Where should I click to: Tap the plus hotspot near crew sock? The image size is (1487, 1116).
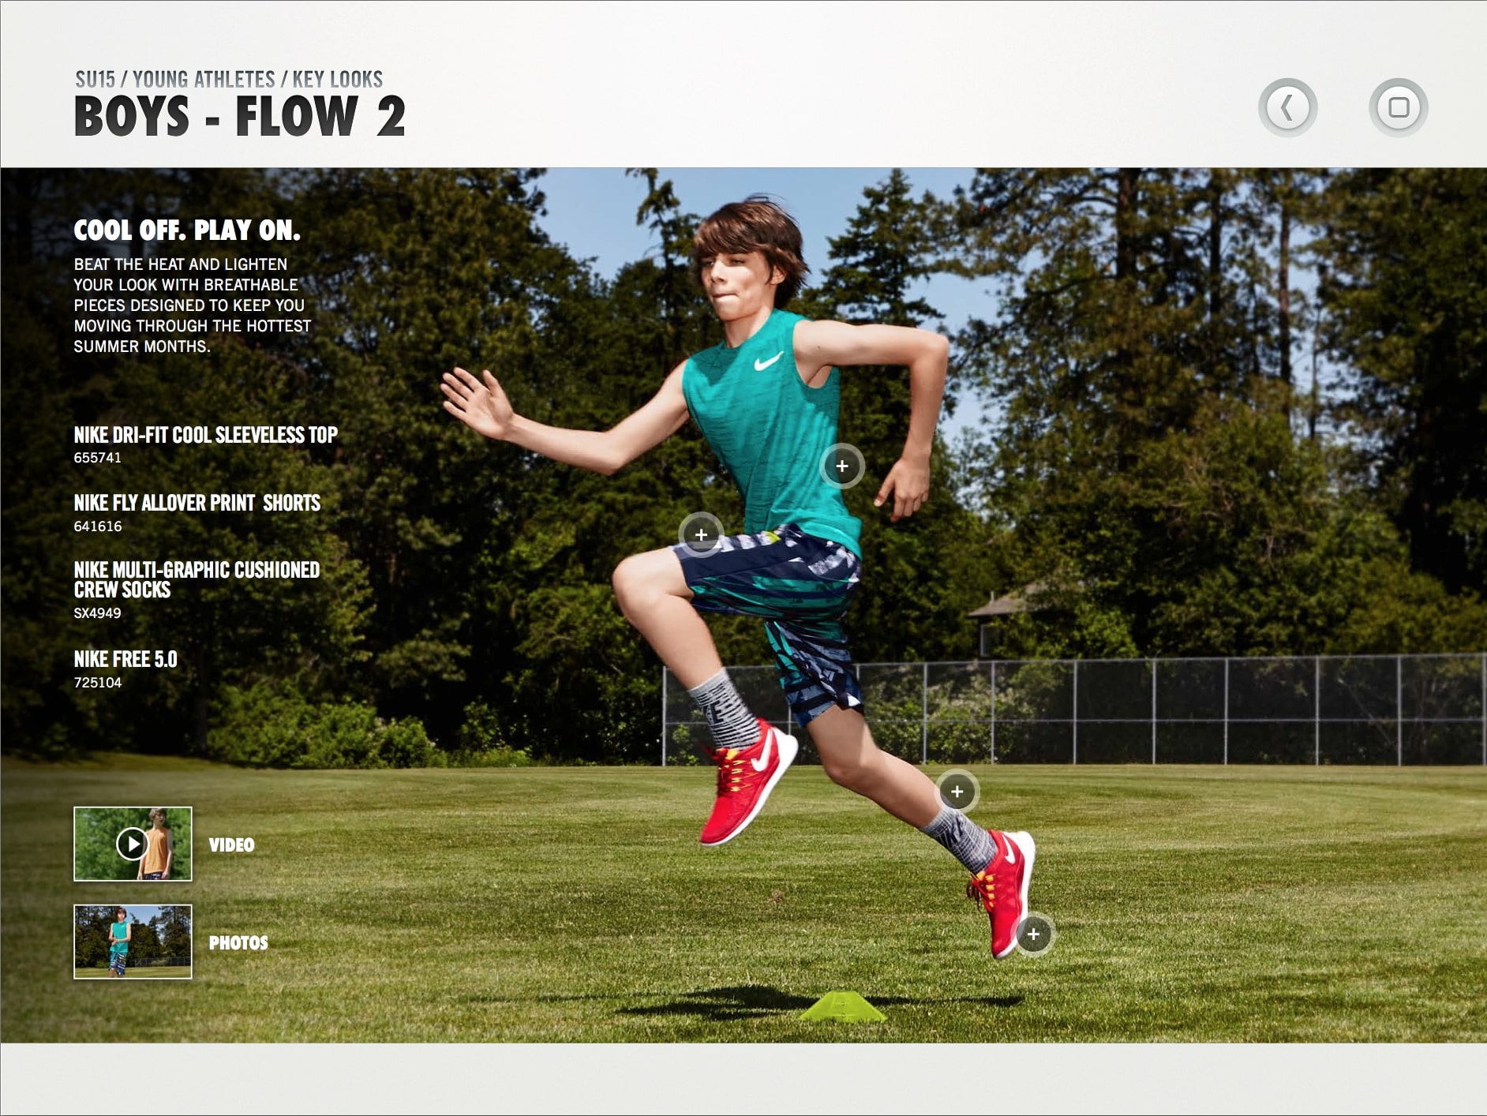point(957,791)
